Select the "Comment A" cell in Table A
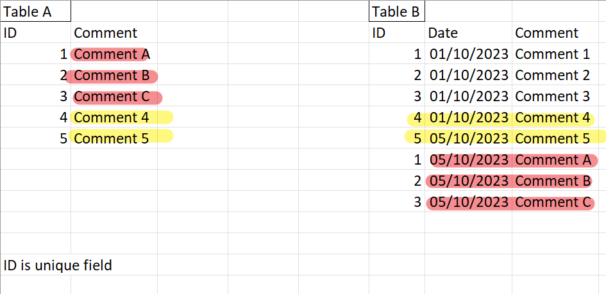Image resolution: width=606 pixels, height=294 pixels. pyautogui.click(x=114, y=54)
